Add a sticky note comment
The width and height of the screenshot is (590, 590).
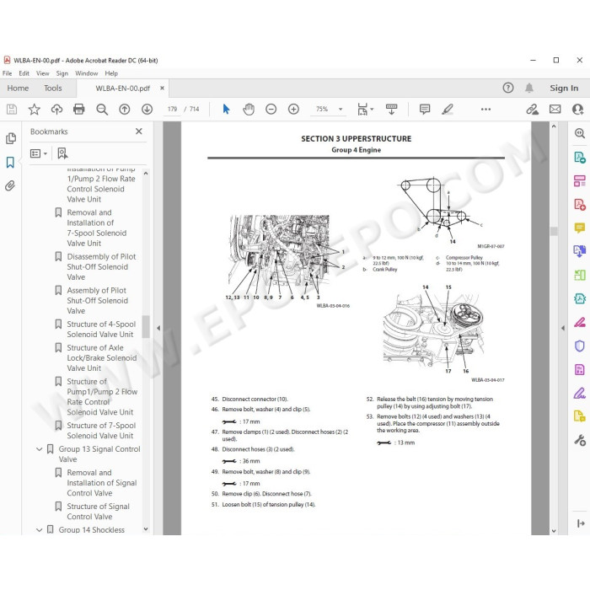coord(425,109)
